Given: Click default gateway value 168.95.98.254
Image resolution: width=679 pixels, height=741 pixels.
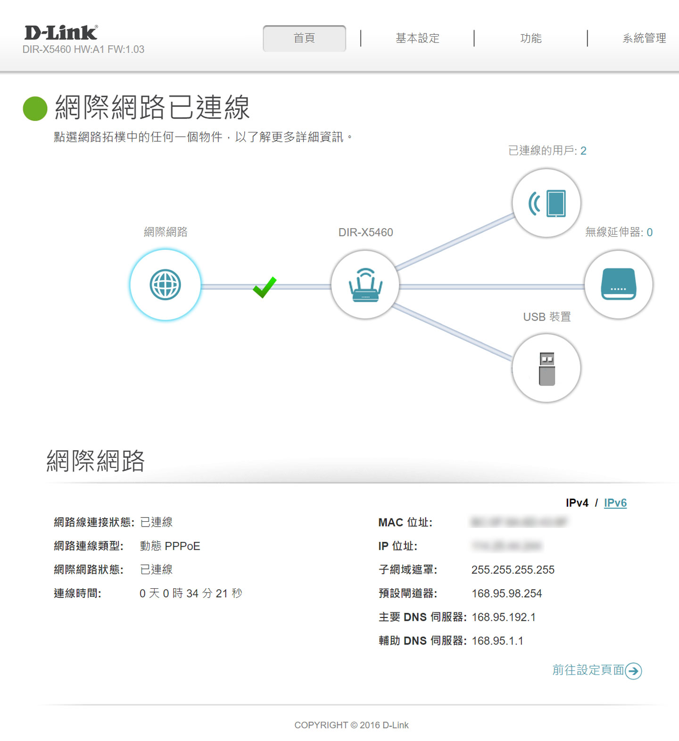Looking at the screenshot, I should [507, 593].
